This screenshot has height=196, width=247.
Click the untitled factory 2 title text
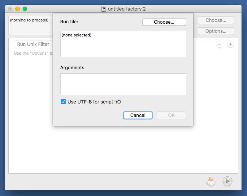pyautogui.click(x=127, y=9)
